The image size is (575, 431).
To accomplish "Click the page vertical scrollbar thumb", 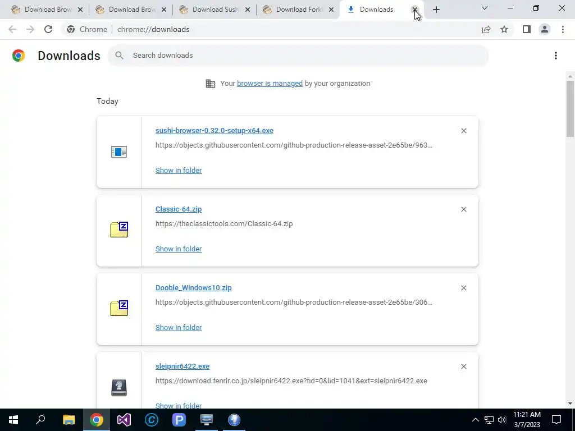I will [570, 109].
